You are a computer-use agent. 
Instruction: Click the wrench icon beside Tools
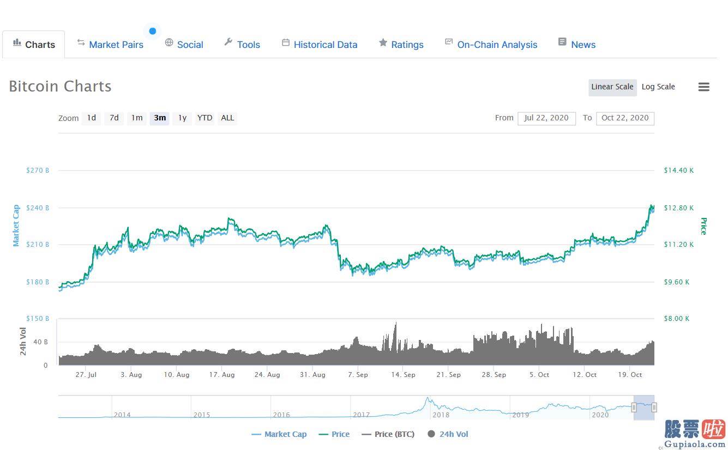coord(228,42)
